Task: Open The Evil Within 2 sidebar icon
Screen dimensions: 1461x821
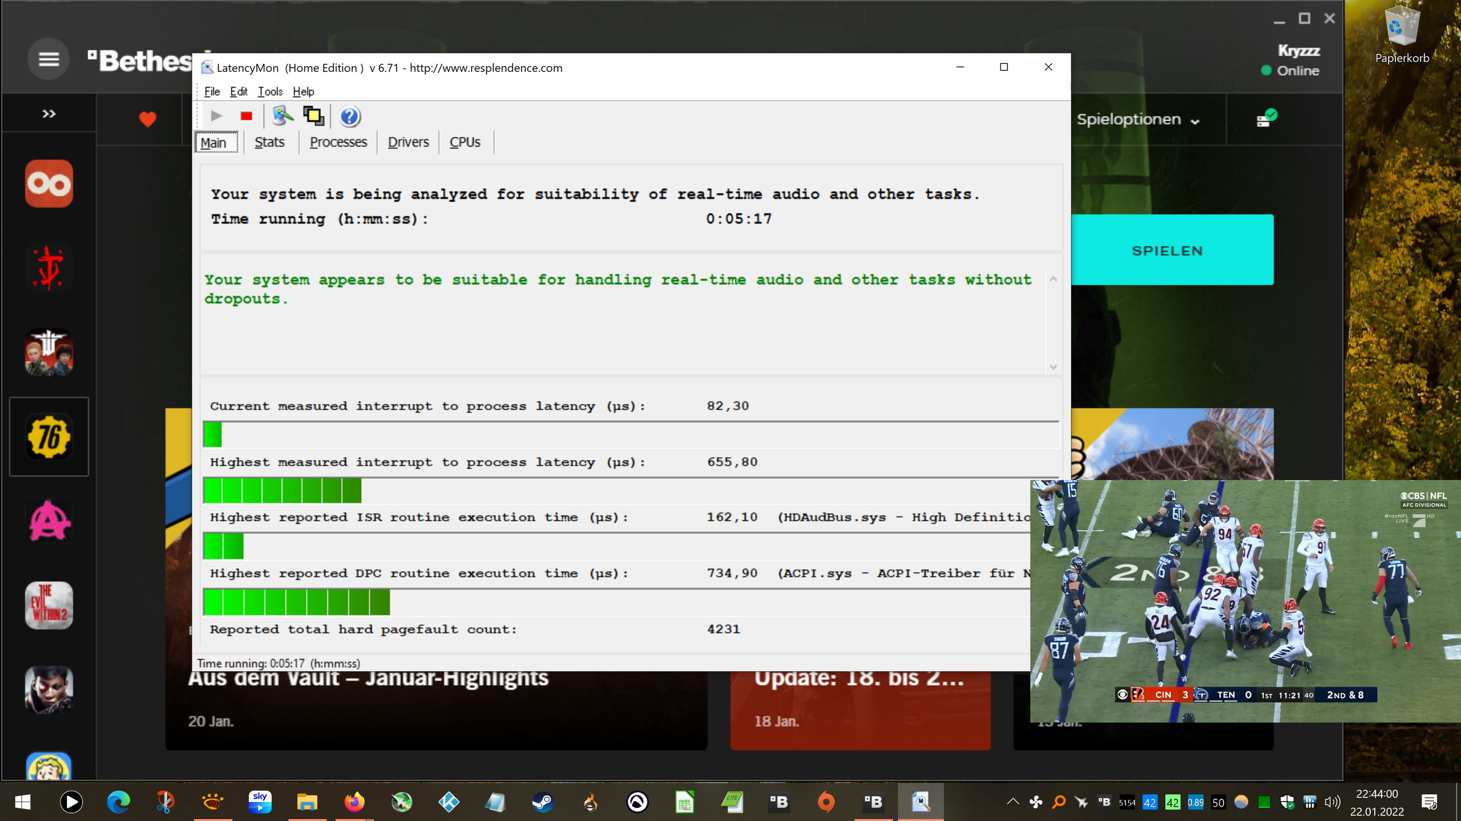Action: [x=49, y=605]
